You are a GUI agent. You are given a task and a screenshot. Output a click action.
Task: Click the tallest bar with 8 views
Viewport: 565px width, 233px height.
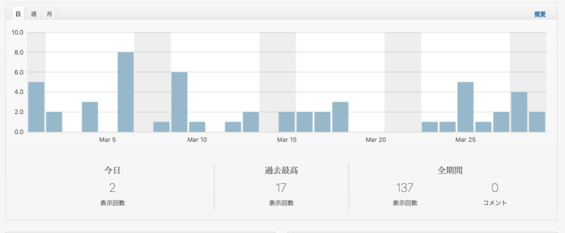(x=125, y=93)
